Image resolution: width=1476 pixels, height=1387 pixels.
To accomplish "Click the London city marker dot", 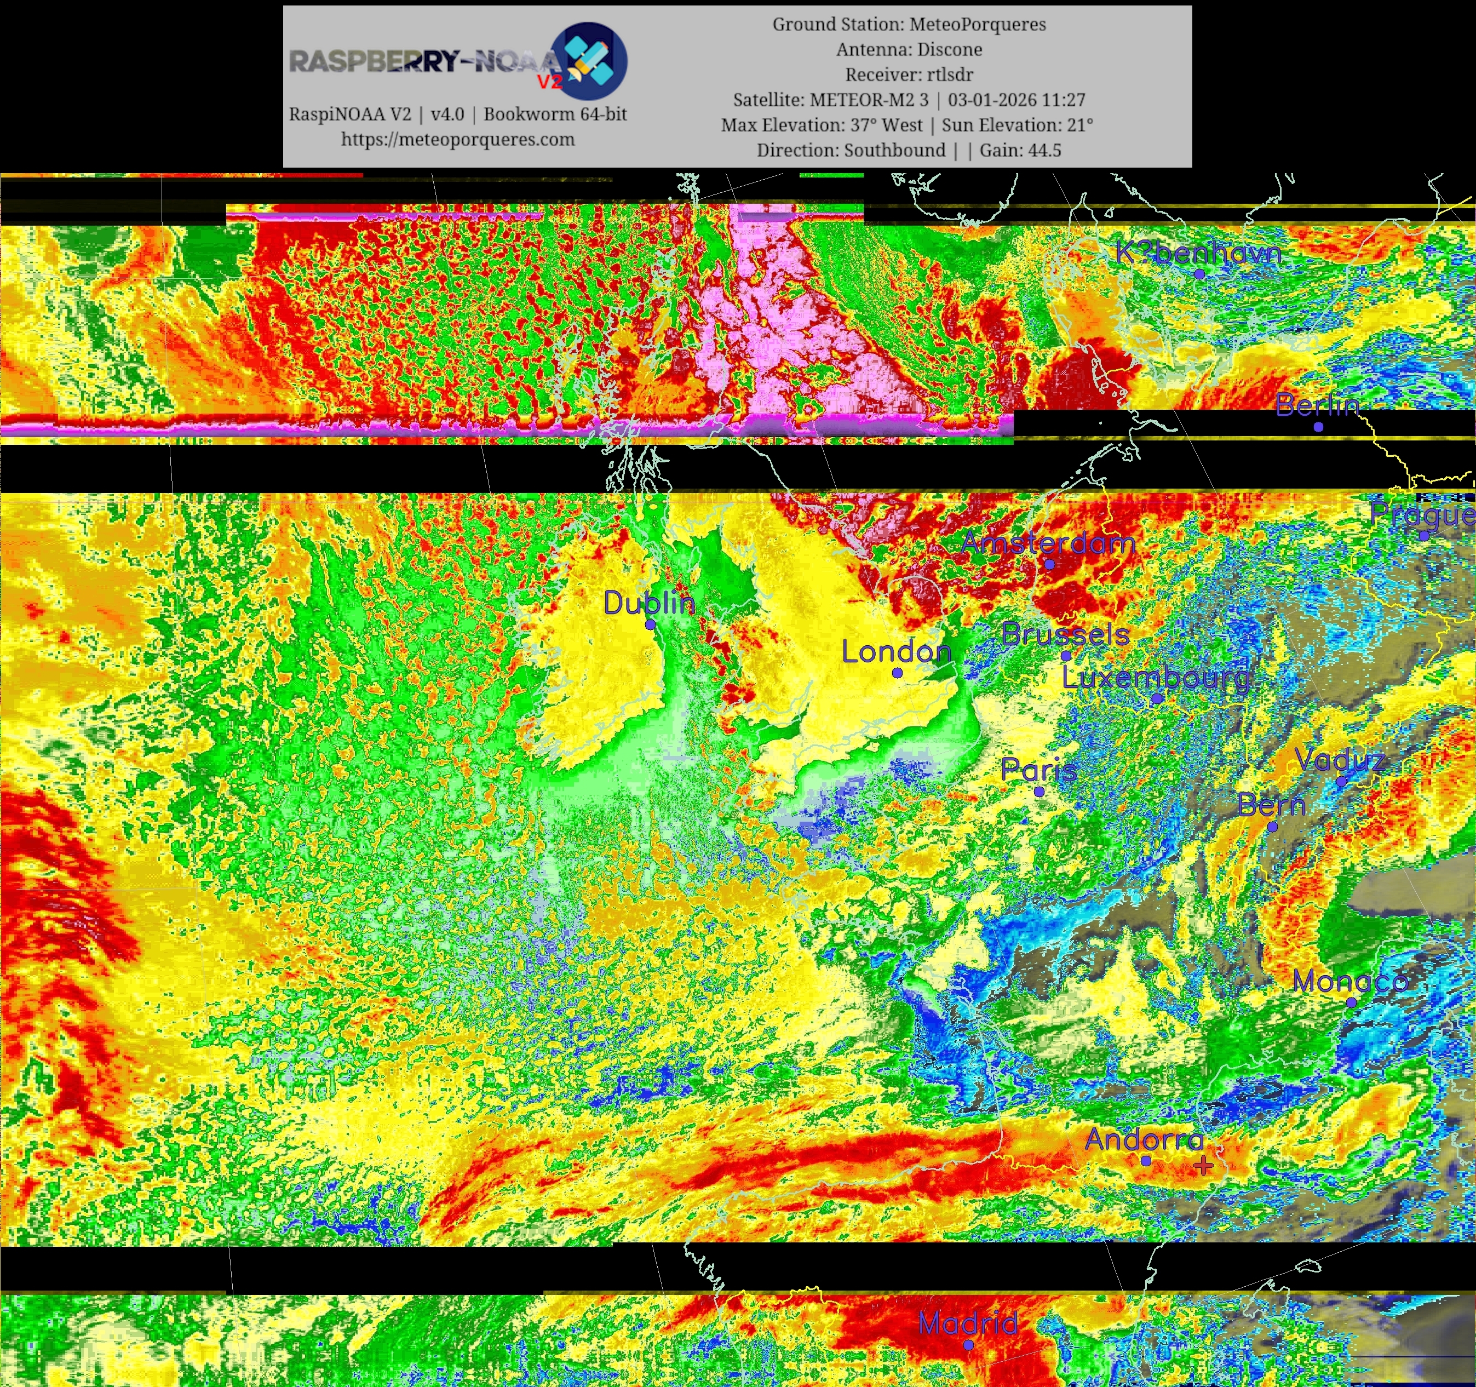I will [x=897, y=673].
